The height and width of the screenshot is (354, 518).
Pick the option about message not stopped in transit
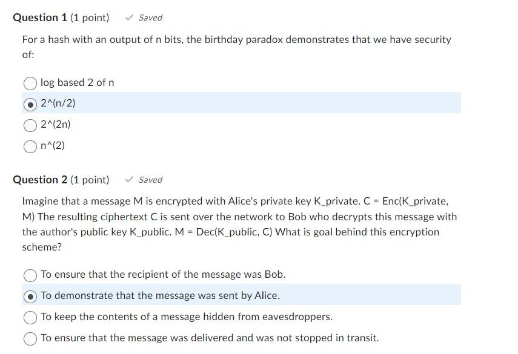[30, 338]
